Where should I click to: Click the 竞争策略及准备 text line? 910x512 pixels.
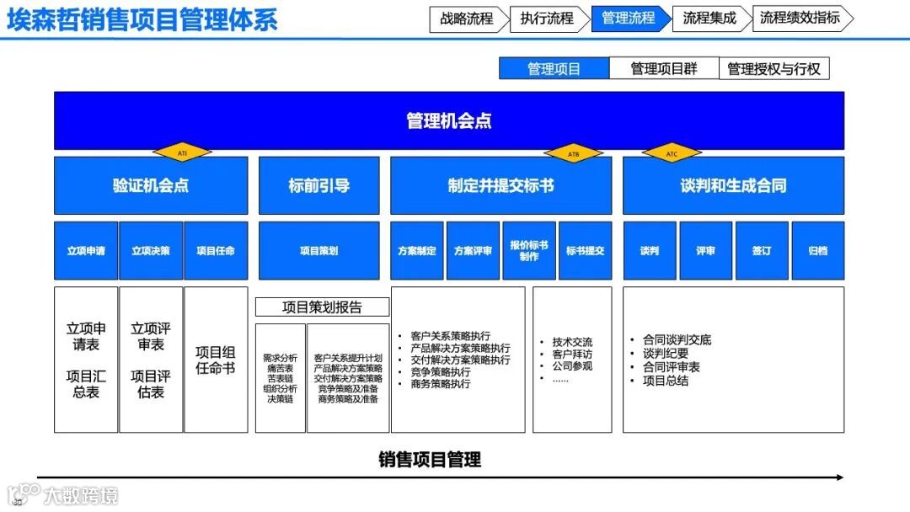click(x=348, y=388)
